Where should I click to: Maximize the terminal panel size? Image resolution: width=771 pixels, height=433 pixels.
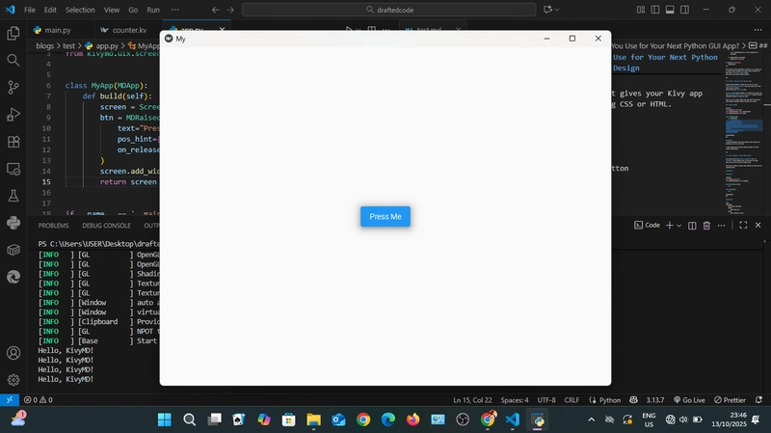pos(743,225)
